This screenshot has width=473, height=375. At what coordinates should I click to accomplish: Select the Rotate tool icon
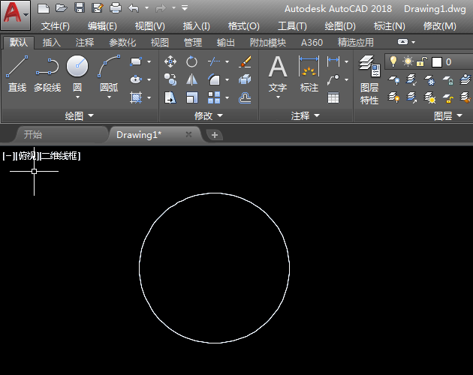pyautogui.click(x=192, y=61)
